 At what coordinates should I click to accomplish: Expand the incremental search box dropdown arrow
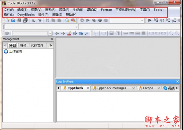click(x=50, y=33)
